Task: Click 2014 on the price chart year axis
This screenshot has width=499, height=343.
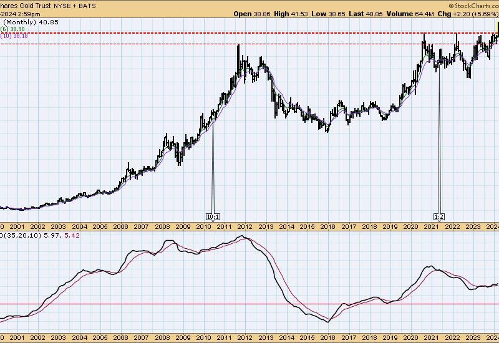Action: (x=286, y=227)
